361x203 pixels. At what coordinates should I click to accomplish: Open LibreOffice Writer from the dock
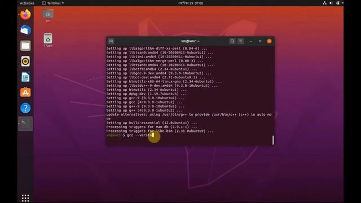coord(25,77)
